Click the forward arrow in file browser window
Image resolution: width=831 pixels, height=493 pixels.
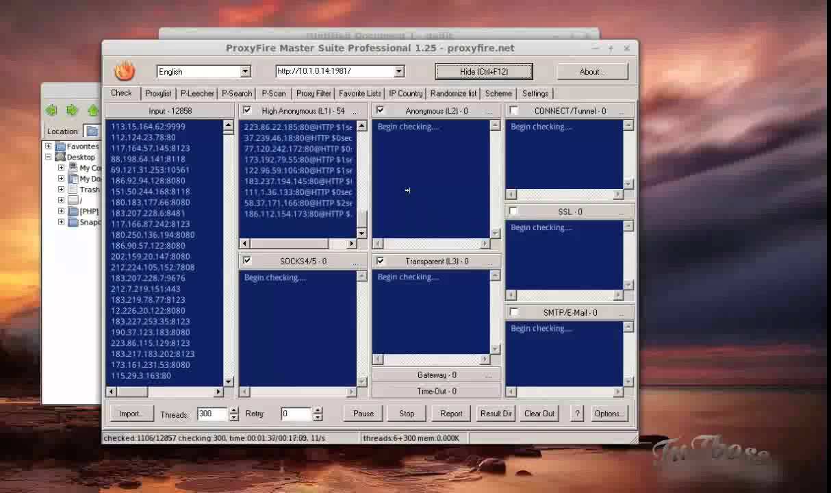tap(72, 110)
